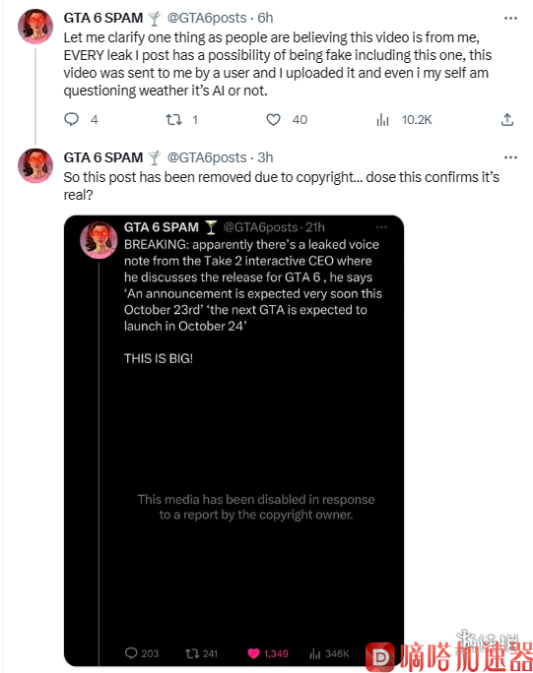This screenshot has height=673, width=533.
Task: Open @GTA6posts handle on 6h tweet
Action: pyautogui.click(x=207, y=18)
